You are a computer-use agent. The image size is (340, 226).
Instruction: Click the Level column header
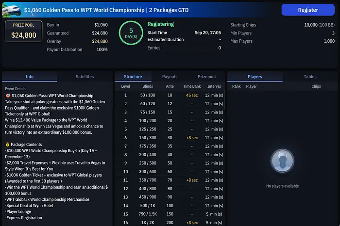(125, 86)
